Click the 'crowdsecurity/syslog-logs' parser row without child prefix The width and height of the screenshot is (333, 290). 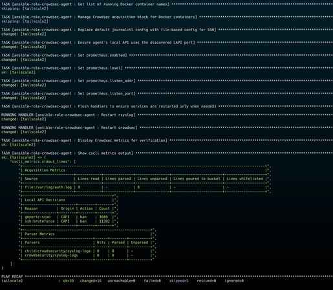[51, 255]
